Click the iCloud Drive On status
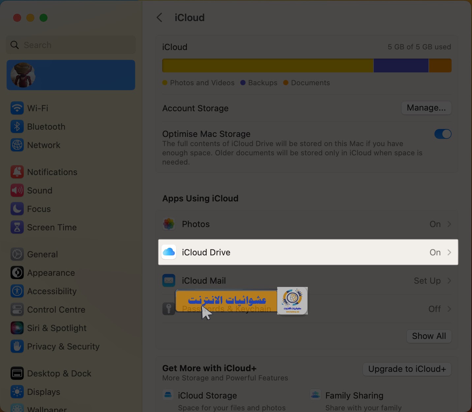The image size is (472, 412). [x=435, y=252]
